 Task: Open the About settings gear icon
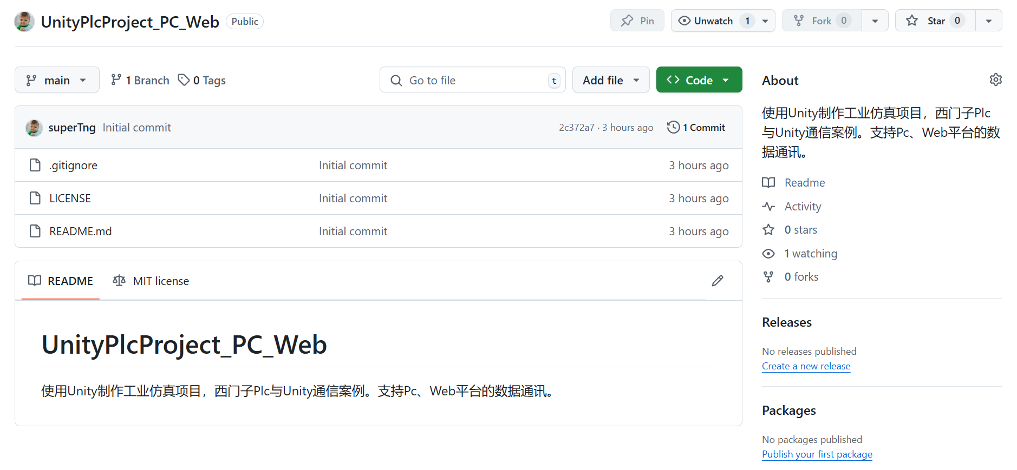(x=995, y=80)
